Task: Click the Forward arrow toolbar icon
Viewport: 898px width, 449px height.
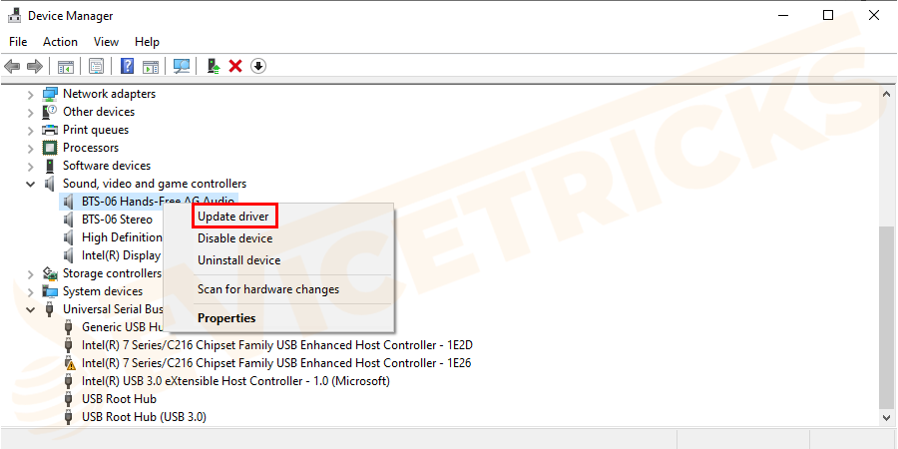Action: 35,67
